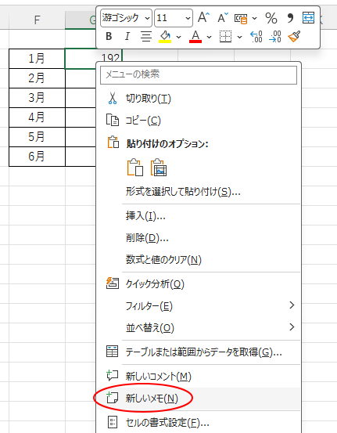The width and height of the screenshot is (337, 433).
Task: Select the 4月 cell
Action: coord(37,117)
